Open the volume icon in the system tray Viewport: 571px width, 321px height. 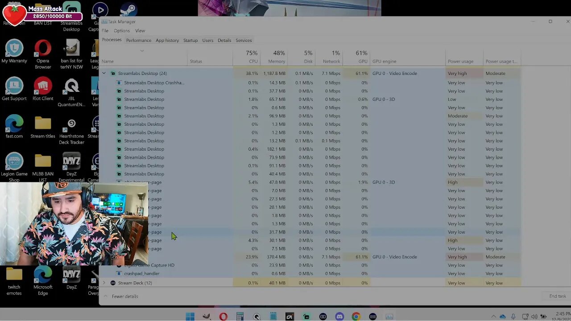[534, 317]
